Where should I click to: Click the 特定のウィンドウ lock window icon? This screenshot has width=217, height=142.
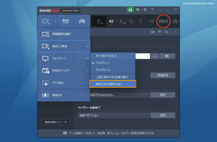click(x=46, y=71)
